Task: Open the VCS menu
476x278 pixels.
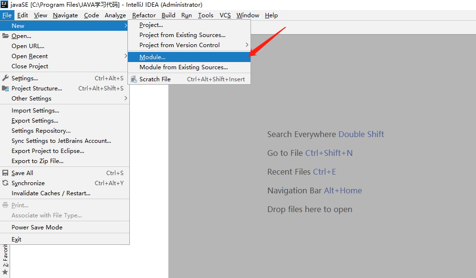Action: [225, 15]
